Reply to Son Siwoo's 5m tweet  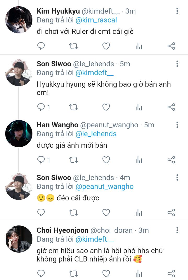(x=41, y=107)
